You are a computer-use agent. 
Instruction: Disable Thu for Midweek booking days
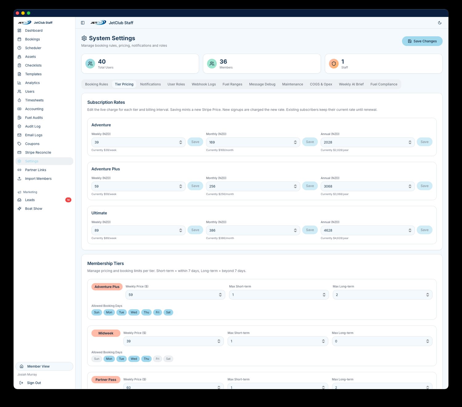[x=146, y=359]
